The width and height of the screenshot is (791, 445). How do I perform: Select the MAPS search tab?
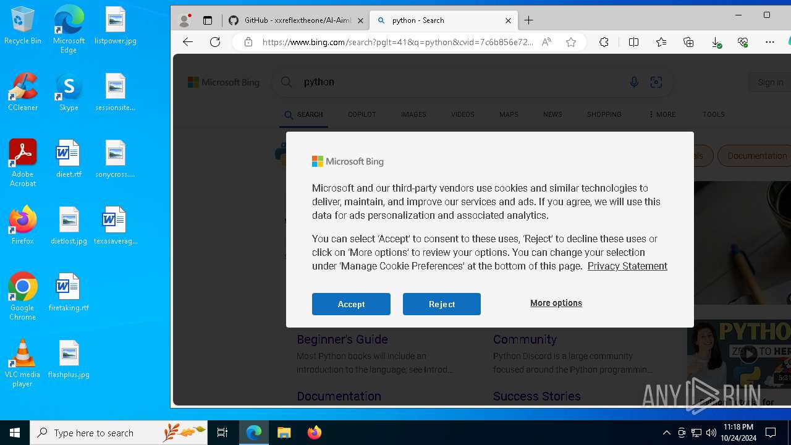coord(509,114)
